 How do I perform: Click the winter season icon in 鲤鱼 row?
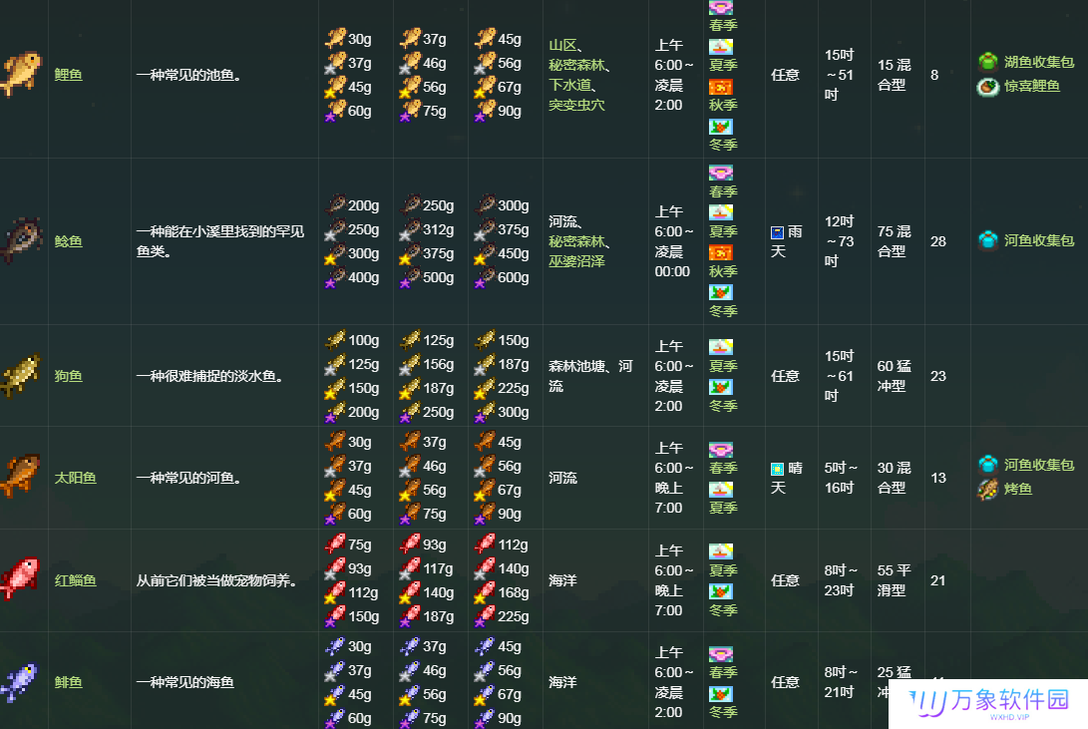tap(721, 127)
